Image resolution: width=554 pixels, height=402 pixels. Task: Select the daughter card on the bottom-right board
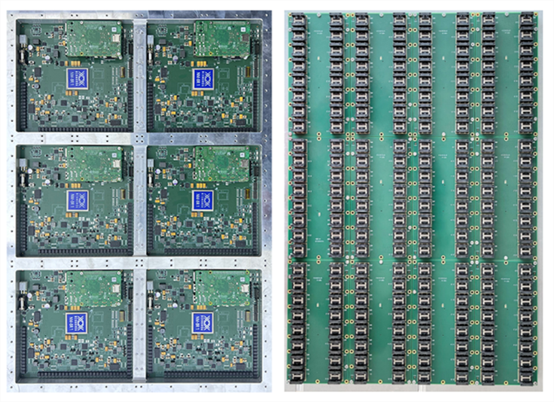click(223, 286)
